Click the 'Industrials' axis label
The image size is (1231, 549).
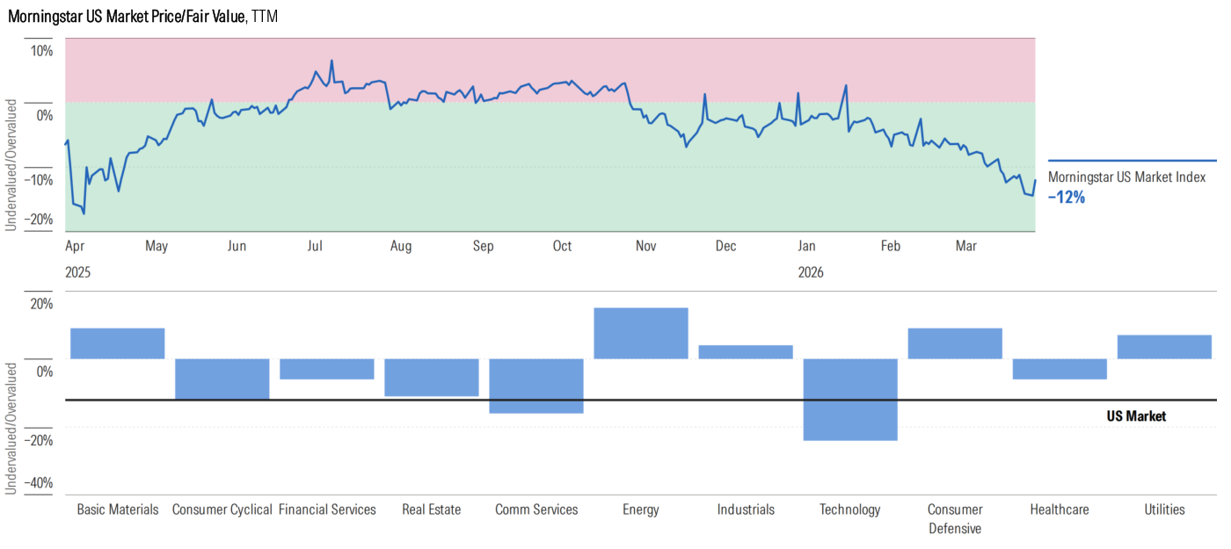click(x=746, y=509)
